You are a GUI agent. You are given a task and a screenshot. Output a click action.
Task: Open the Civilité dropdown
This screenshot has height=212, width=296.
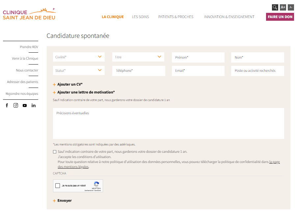click(78, 57)
